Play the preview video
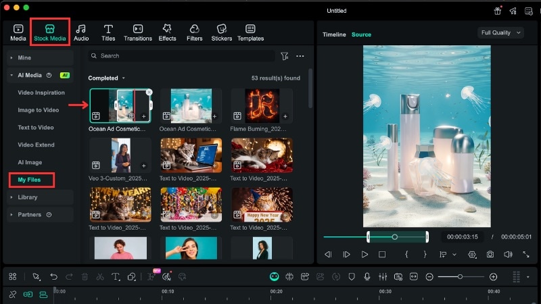The image size is (541, 304). tap(364, 255)
